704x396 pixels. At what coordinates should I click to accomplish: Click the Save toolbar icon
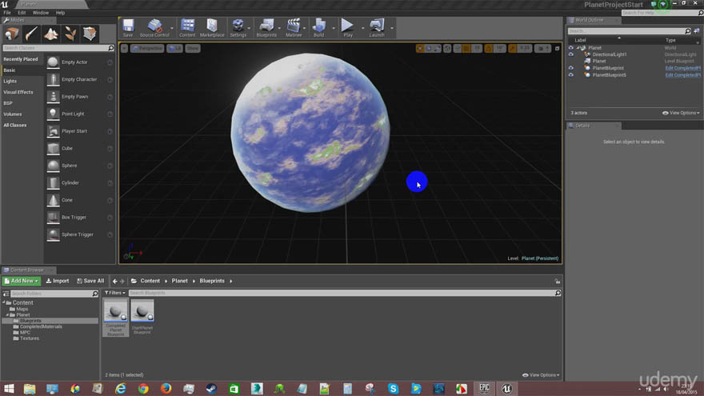[x=128, y=27]
